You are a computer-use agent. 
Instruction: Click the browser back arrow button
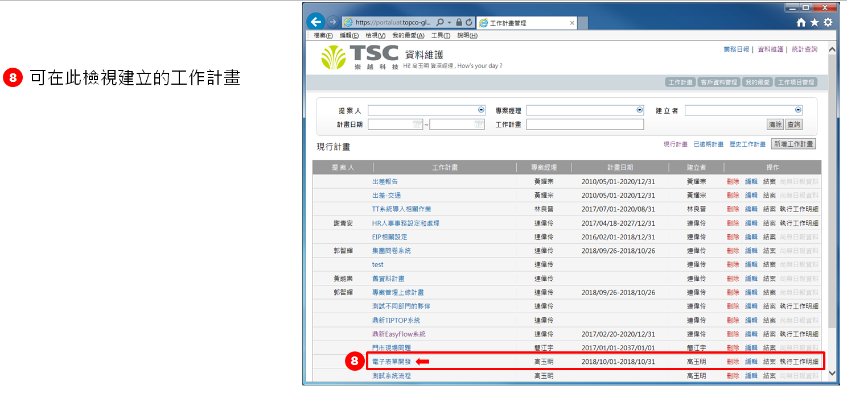click(x=315, y=22)
